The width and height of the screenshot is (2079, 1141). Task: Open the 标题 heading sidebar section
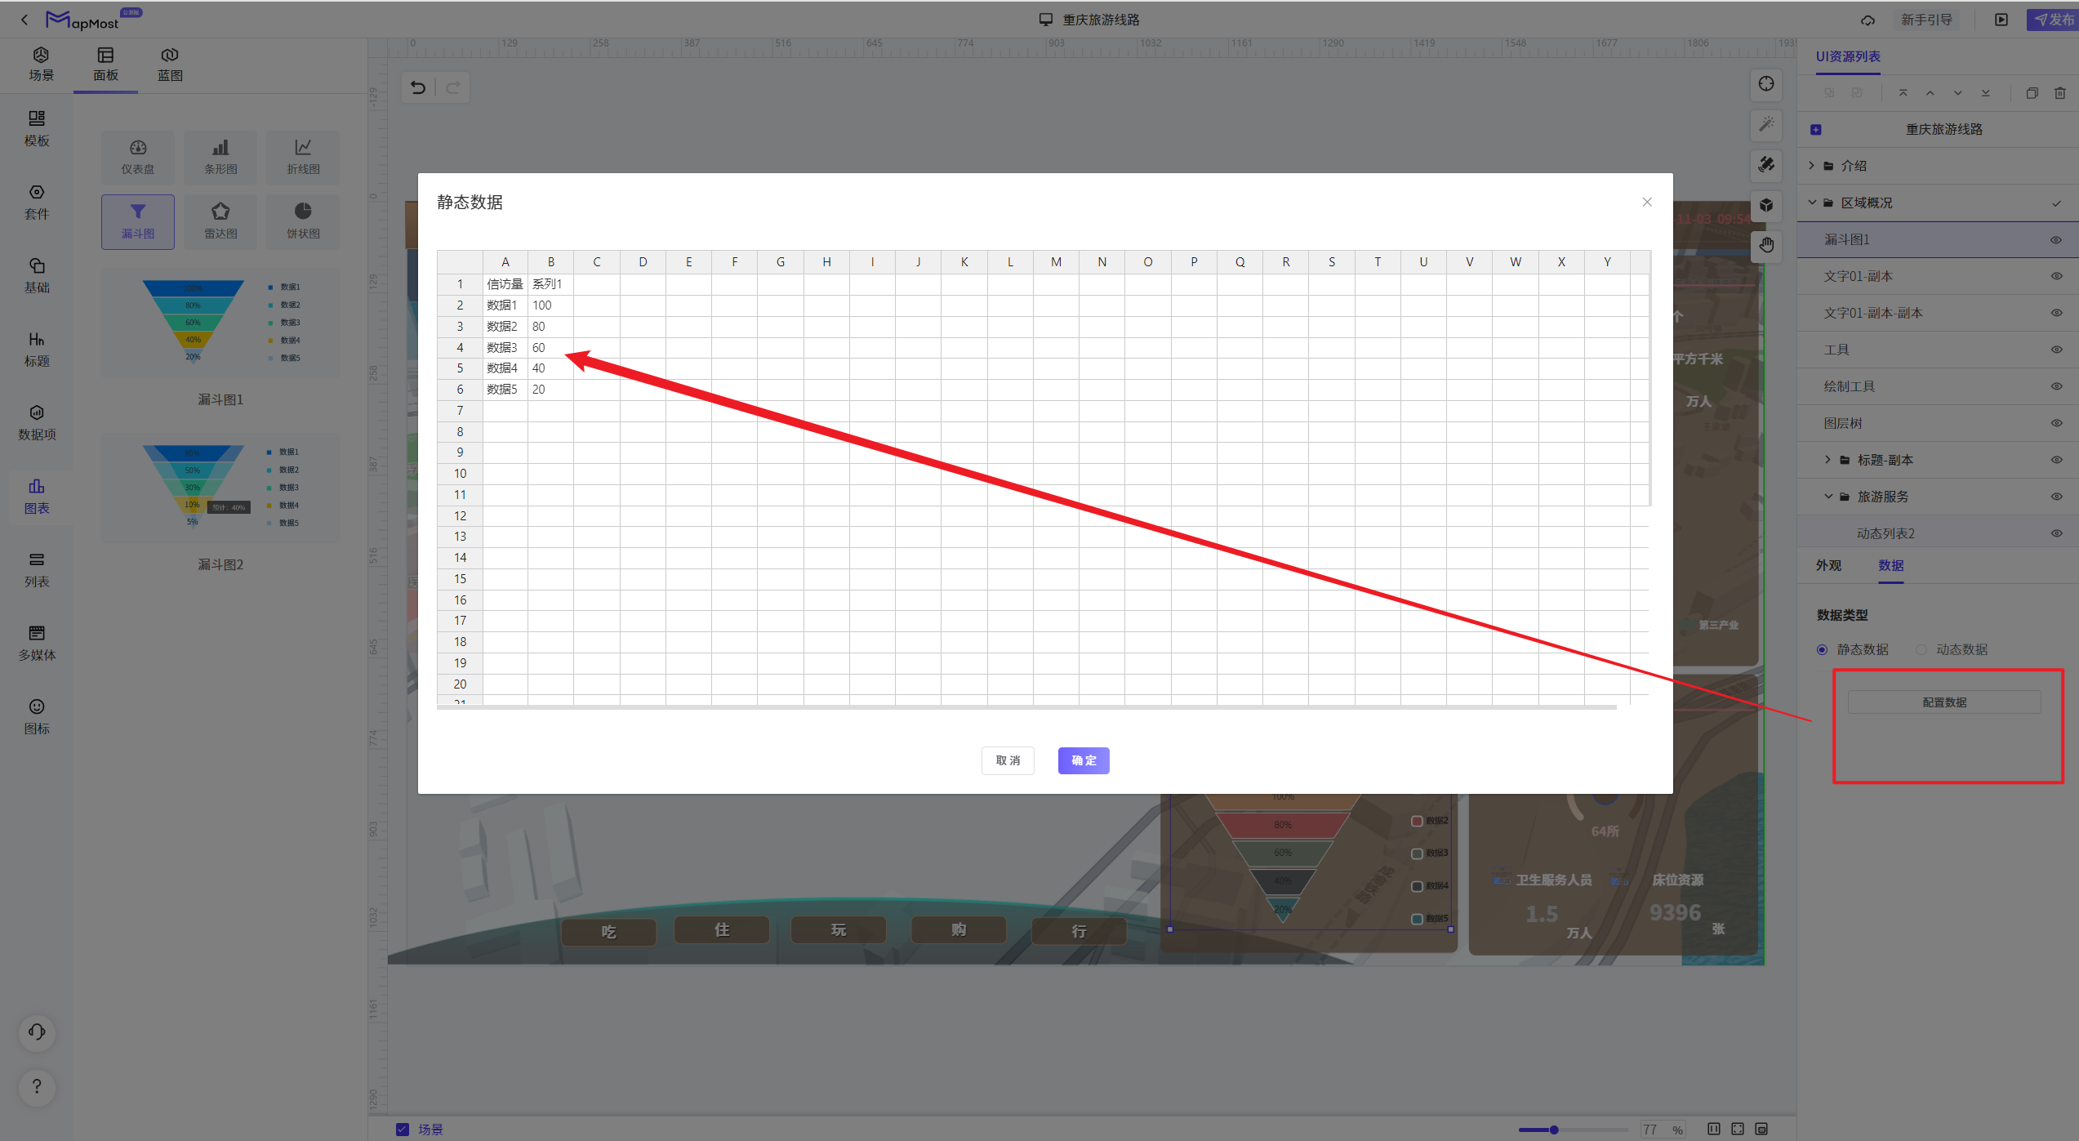point(37,350)
